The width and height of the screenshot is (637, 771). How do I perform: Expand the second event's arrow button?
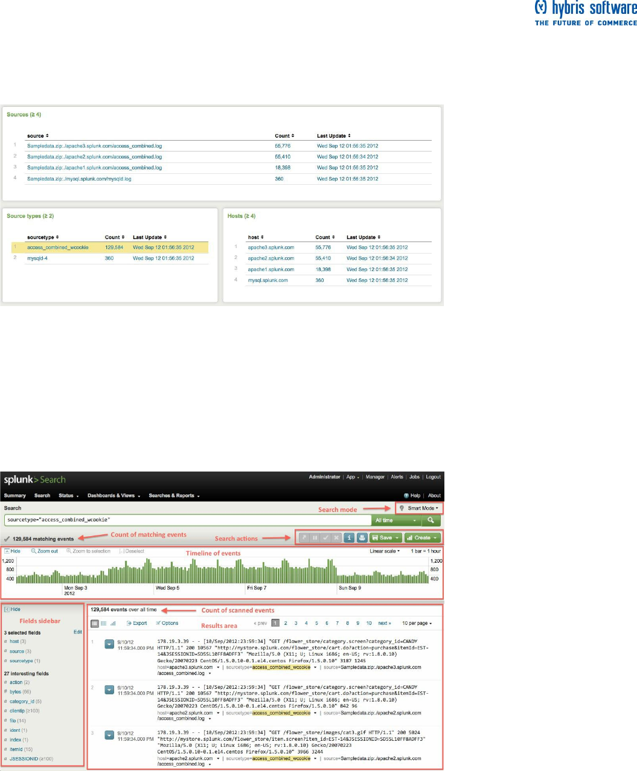pyautogui.click(x=109, y=689)
